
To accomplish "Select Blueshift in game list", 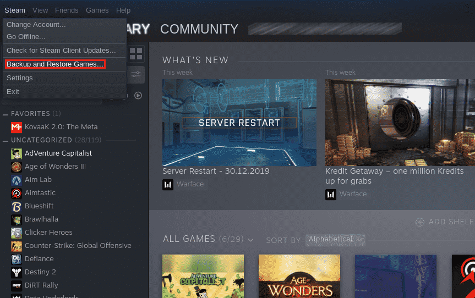I will (x=39, y=206).
